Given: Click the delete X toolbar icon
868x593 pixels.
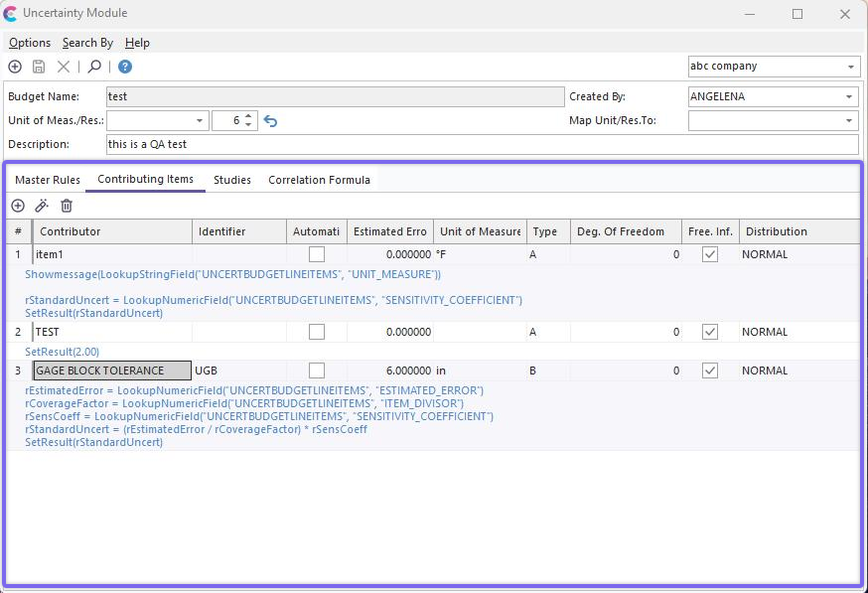Looking at the screenshot, I should (64, 67).
